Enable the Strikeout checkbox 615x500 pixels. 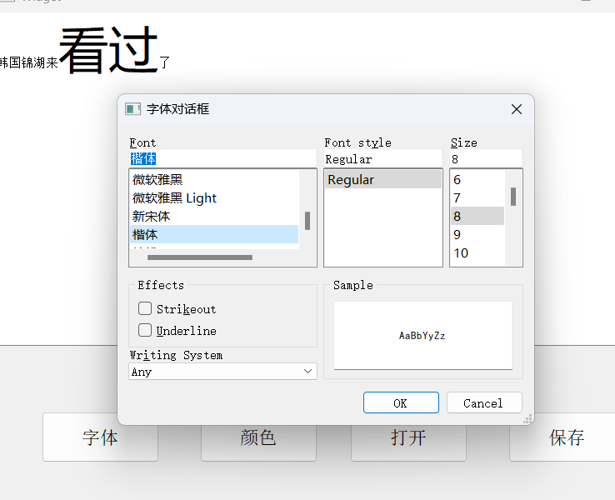(x=145, y=308)
